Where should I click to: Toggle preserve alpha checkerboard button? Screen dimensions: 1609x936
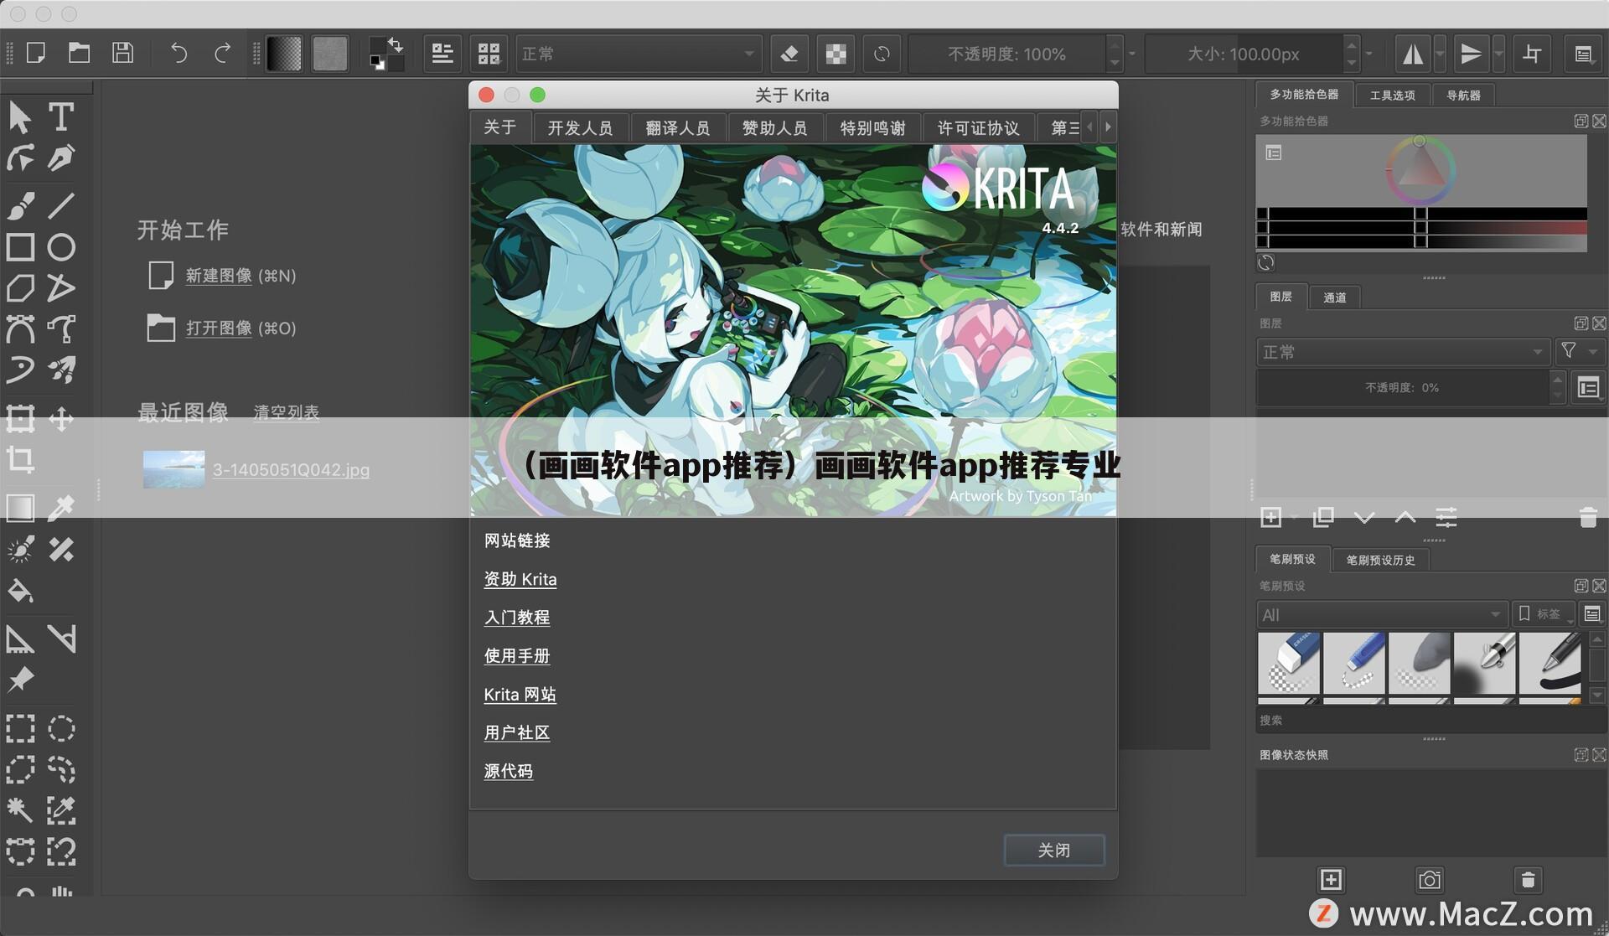pos(836,54)
